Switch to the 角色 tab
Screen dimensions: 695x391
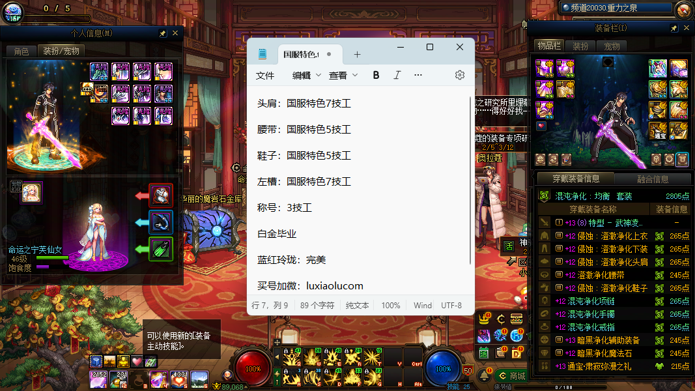pyautogui.click(x=21, y=51)
